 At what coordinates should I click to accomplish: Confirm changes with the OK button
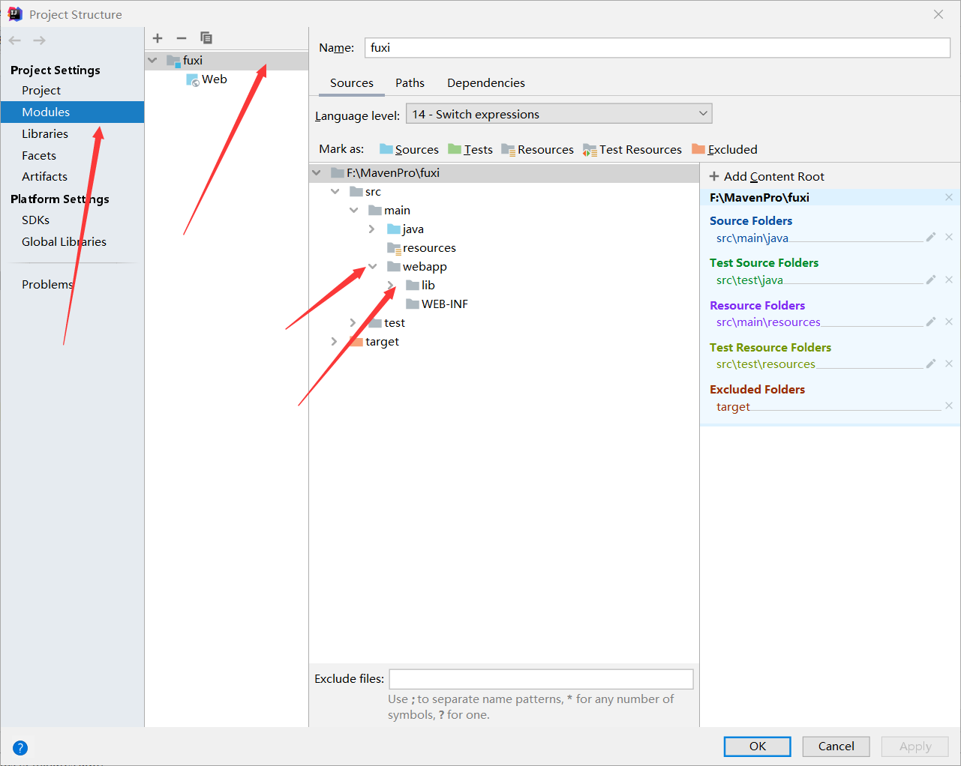click(x=757, y=746)
